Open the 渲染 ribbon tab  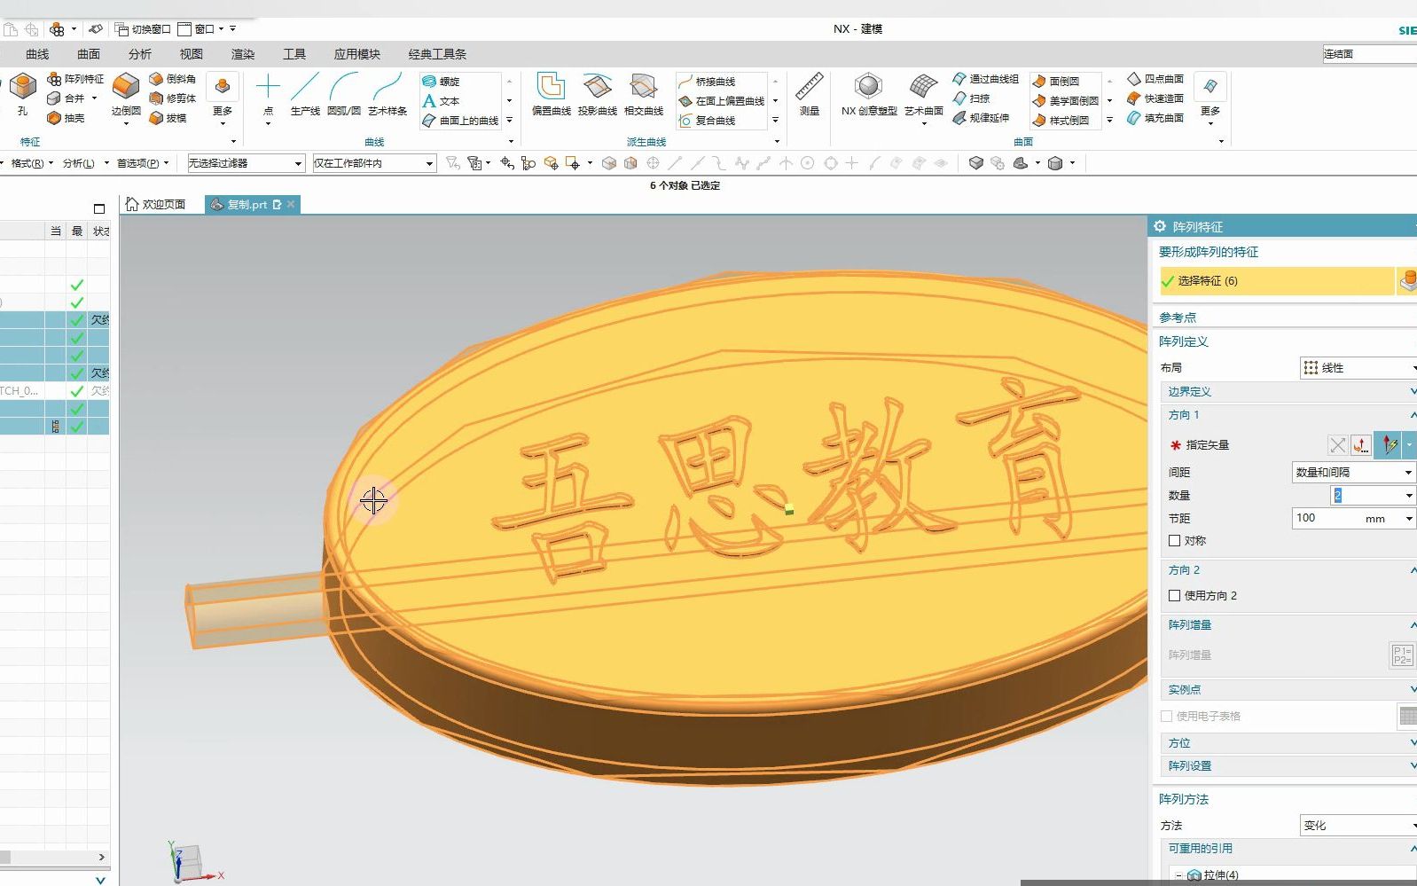[243, 54]
